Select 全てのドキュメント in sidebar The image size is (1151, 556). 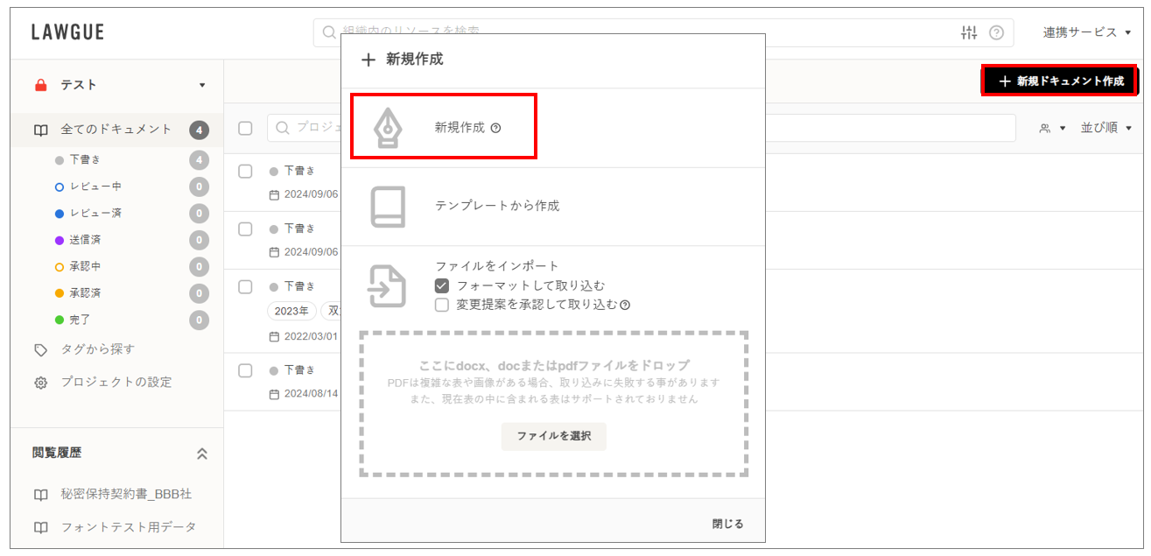point(116,130)
